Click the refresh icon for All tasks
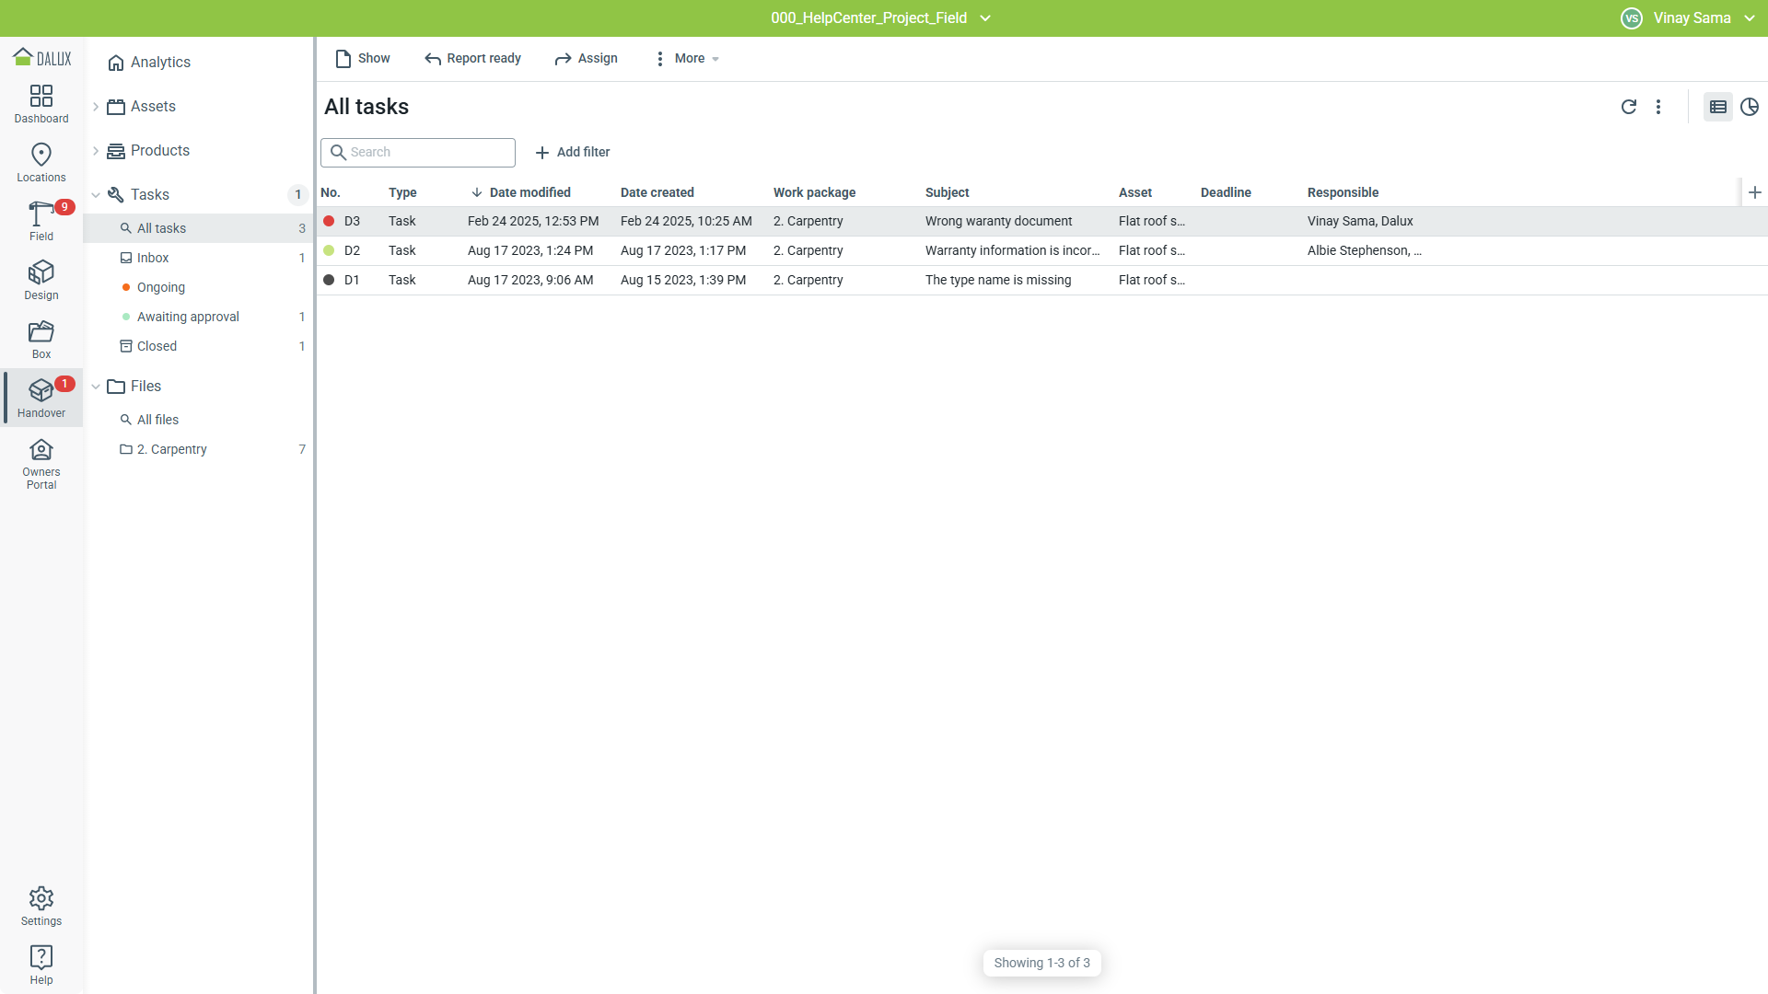Screen dimensions: 1768x994 click(1628, 107)
